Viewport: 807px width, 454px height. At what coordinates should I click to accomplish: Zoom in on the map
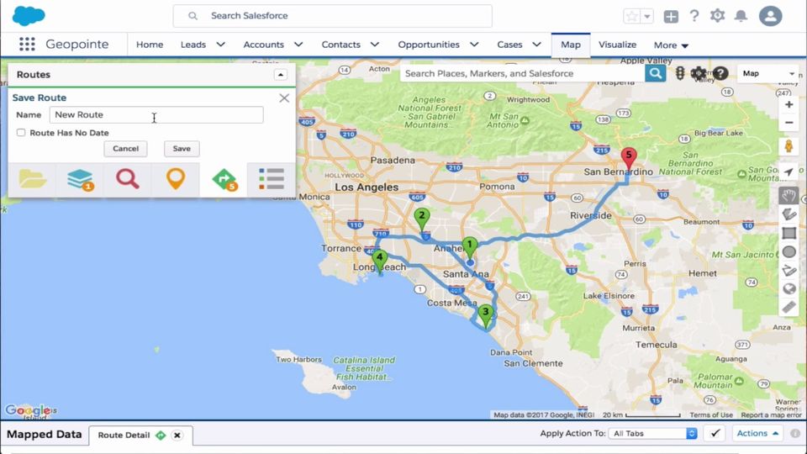pyautogui.click(x=789, y=105)
